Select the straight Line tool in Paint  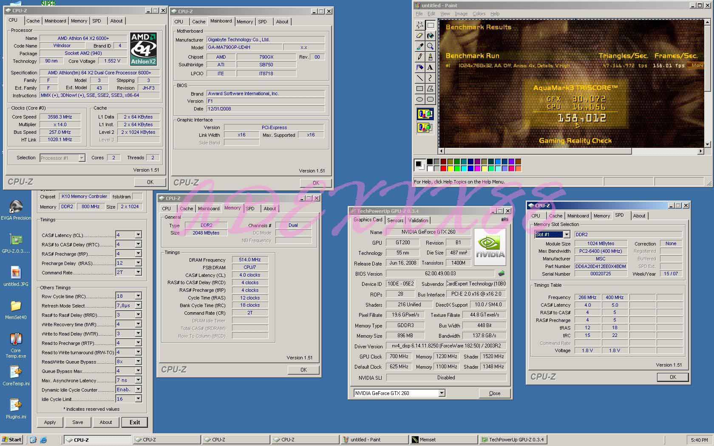click(420, 78)
